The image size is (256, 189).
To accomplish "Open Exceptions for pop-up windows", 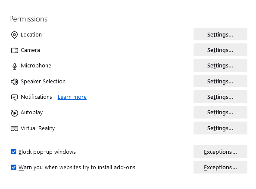I will point(220,152).
